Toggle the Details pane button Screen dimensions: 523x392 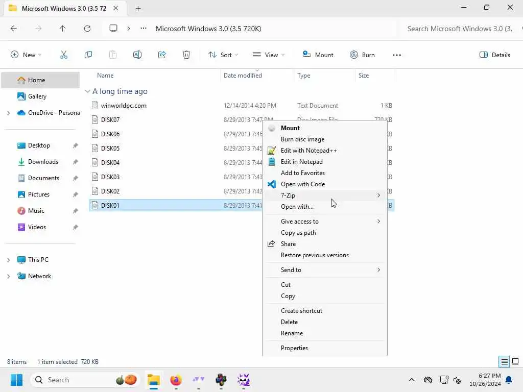(494, 55)
